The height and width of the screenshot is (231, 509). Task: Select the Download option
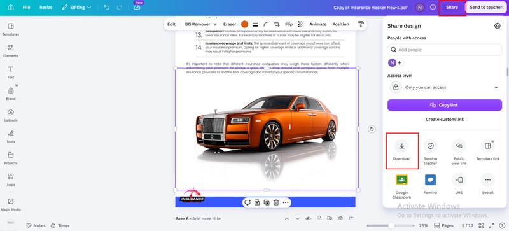[402, 150]
